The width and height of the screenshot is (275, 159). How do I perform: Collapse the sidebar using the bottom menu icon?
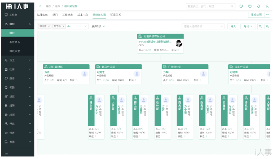6,154
